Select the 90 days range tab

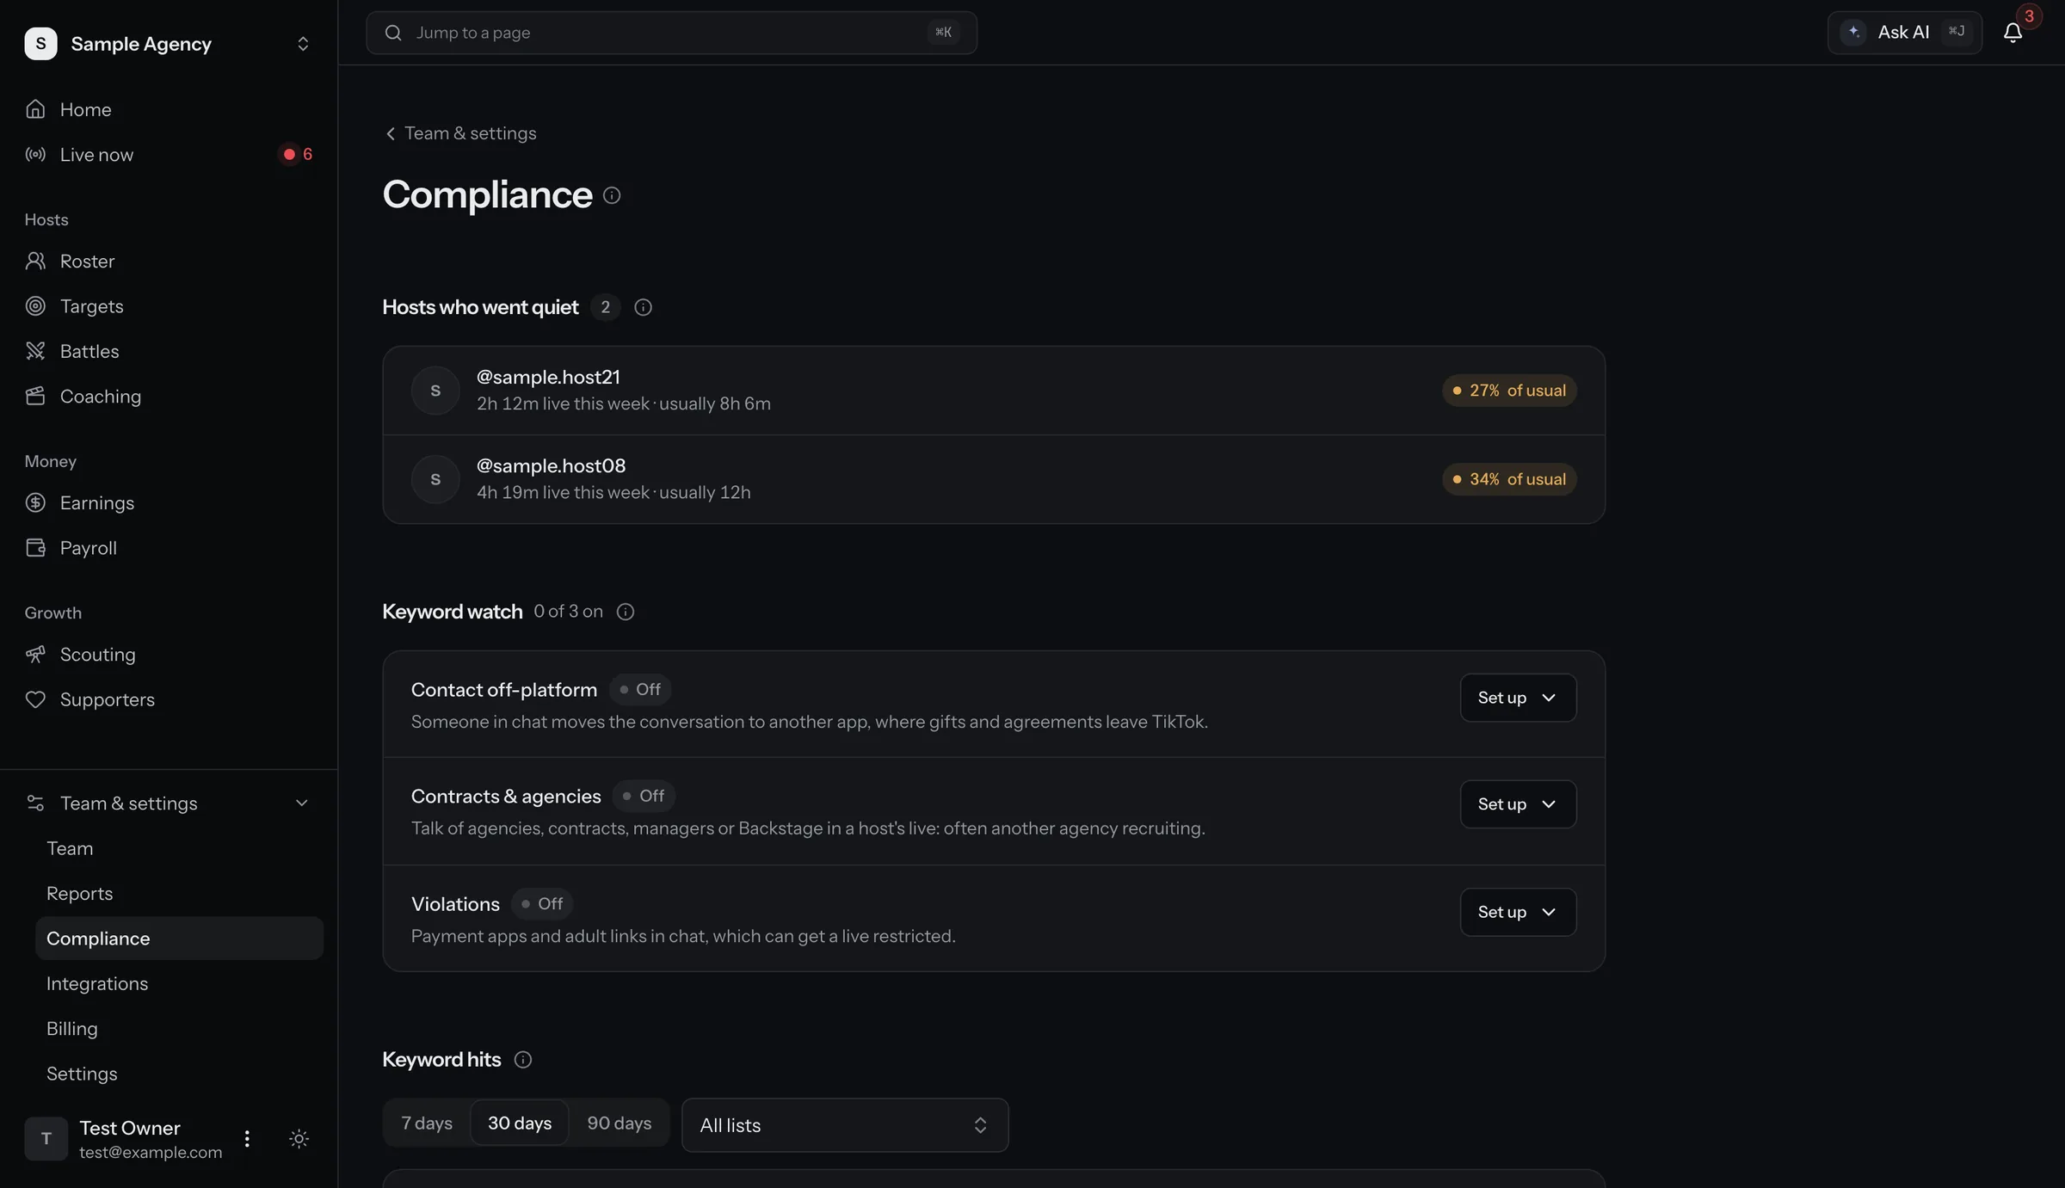[x=619, y=1123]
